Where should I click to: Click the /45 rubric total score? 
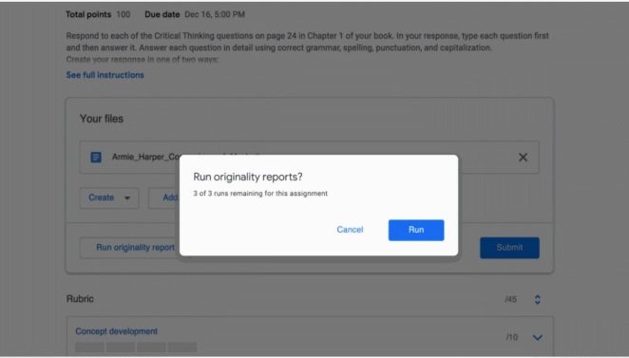click(510, 299)
